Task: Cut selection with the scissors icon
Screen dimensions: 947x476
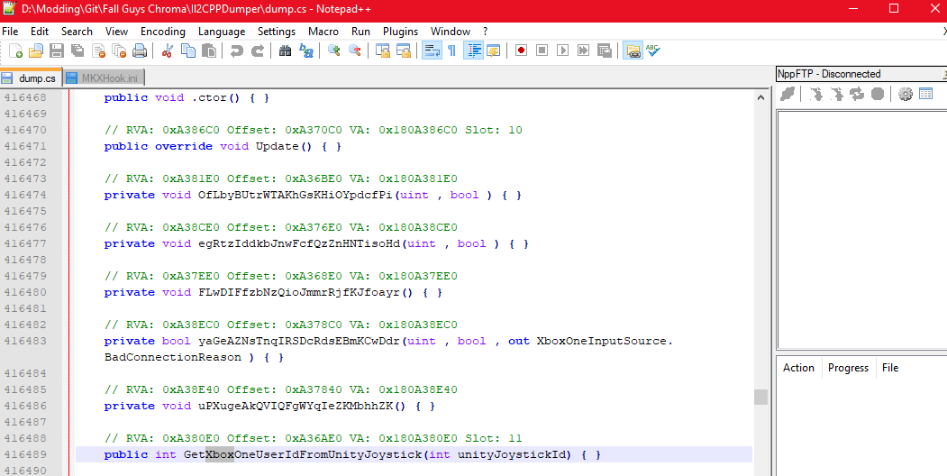Action: pos(168,51)
